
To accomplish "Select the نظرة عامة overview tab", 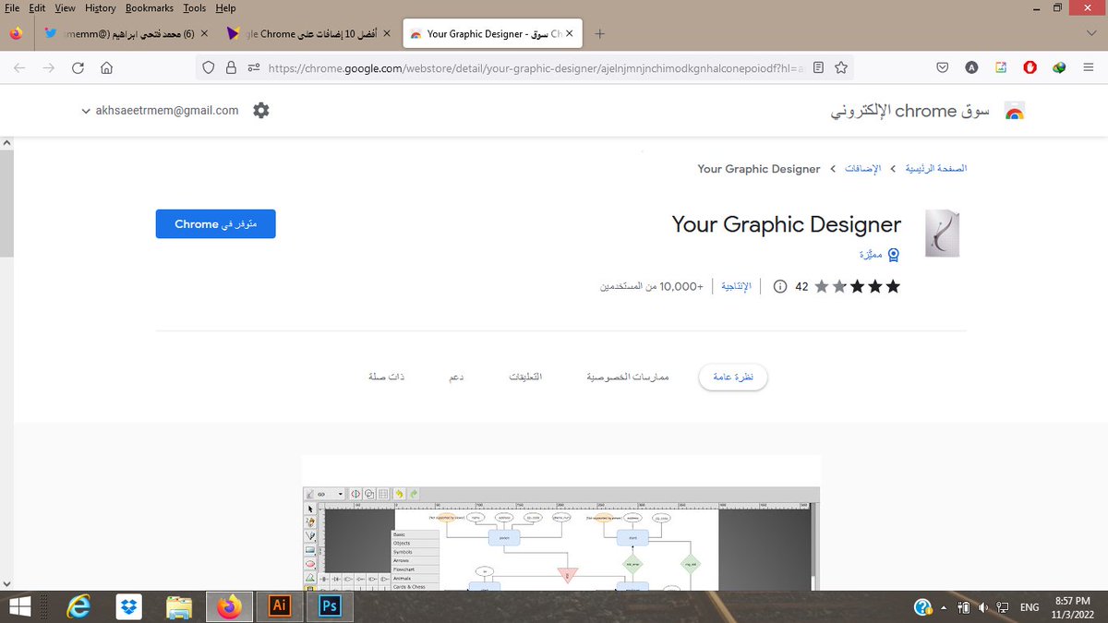I will pyautogui.click(x=733, y=377).
